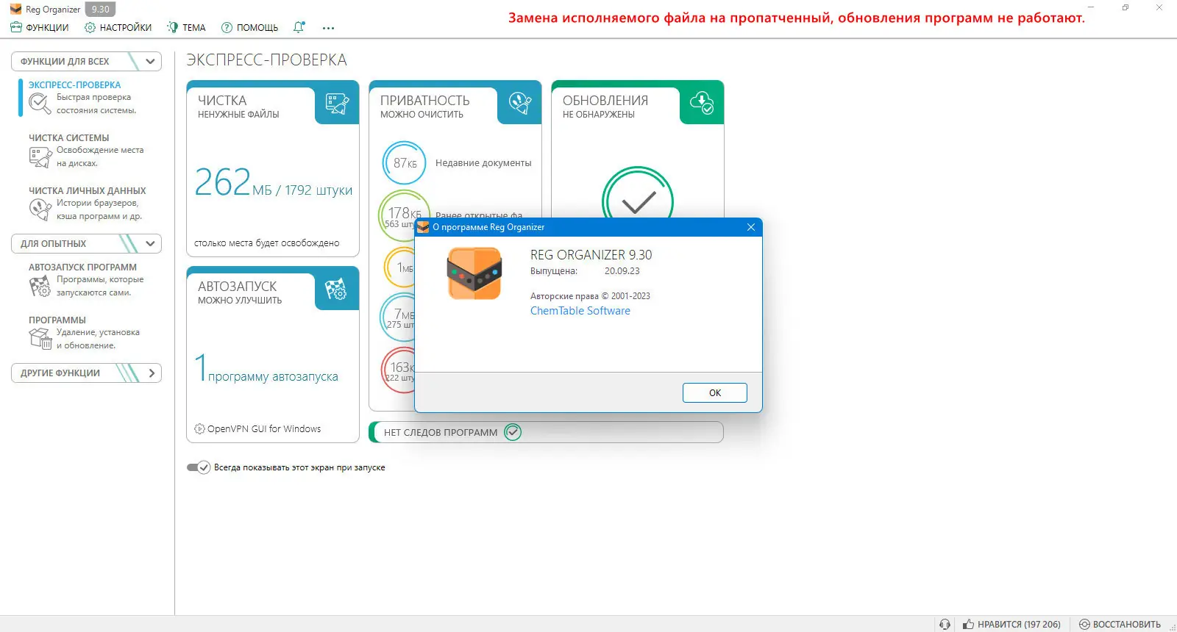Click the Обновления не обнаружены card header
Image resolution: width=1177 pixels, height=632 pixels.
(x=605, y=105)
